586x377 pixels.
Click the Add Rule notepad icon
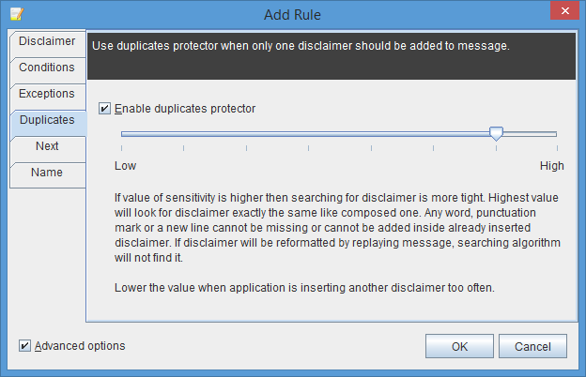(17, 14)
